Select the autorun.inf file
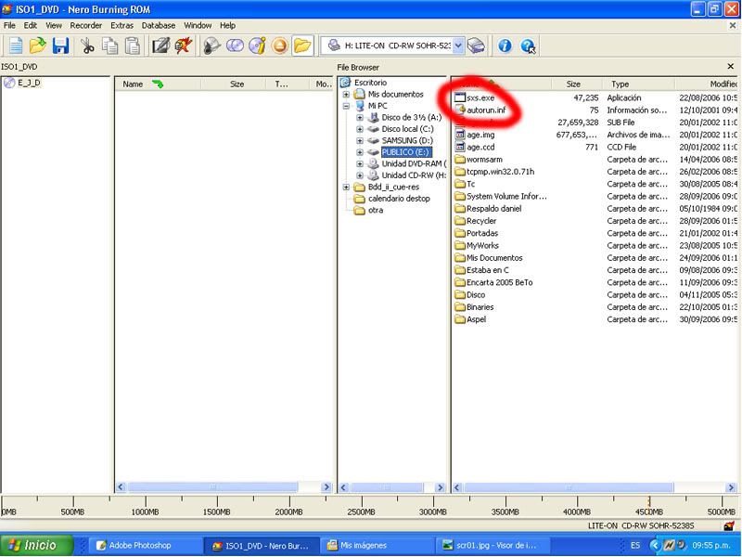Viewport: 742px width, 557px height. click(x=486, y=110)
